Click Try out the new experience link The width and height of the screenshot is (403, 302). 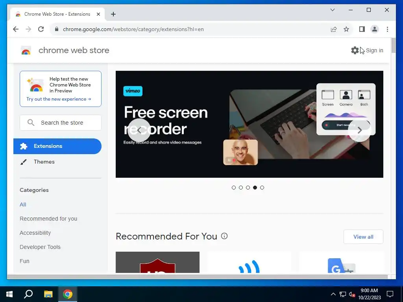coord(59,99)
